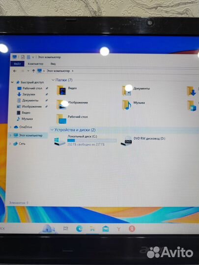This screenshot has width=199, height=265.
Task: Select Быстрый доступ in navigation pane
Action: pyautogui.click(x=32, y=82)
